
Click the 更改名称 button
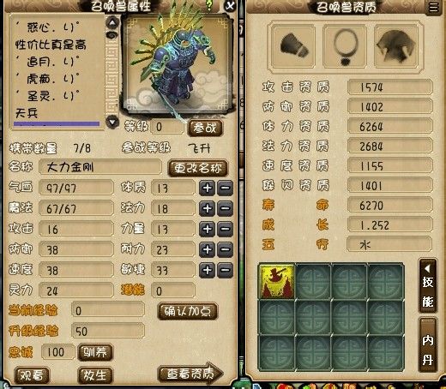pos(198,168)
